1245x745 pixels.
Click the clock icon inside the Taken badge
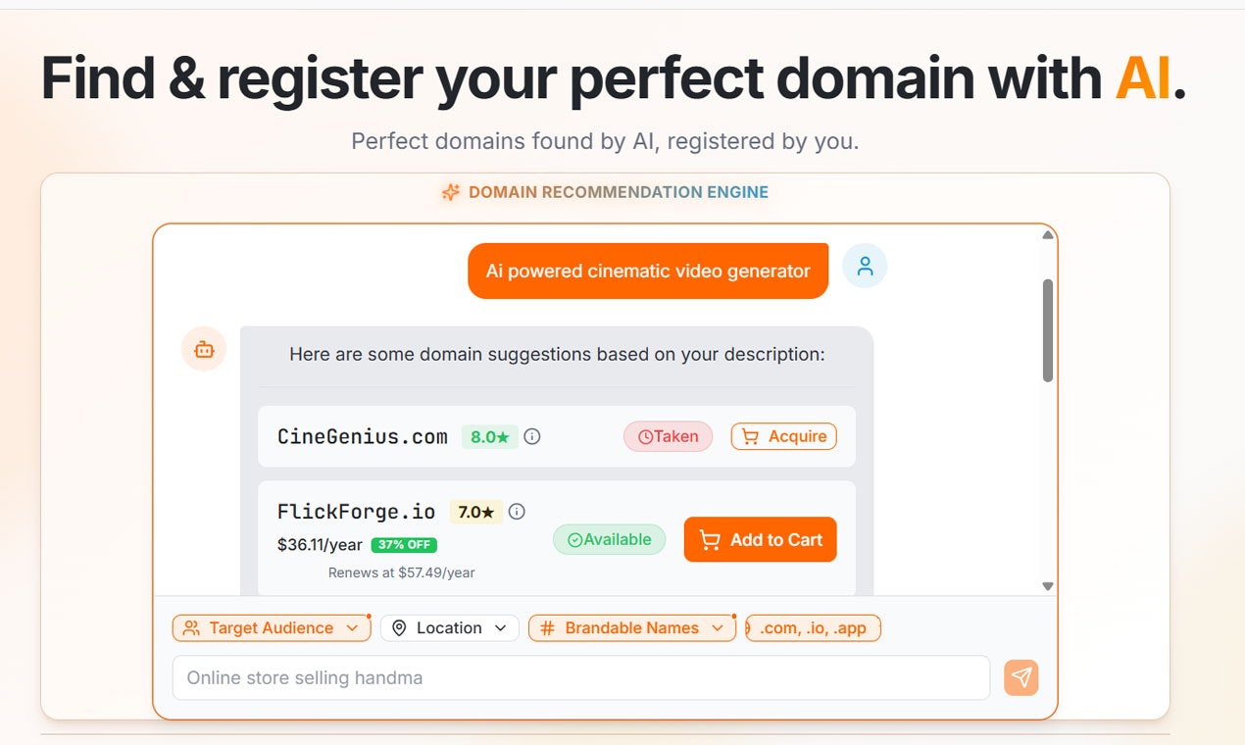644,435
